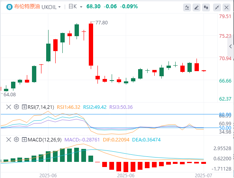Remove the RSI indicator panel
The width and height of the screenshot is (234, 178).
9,107
